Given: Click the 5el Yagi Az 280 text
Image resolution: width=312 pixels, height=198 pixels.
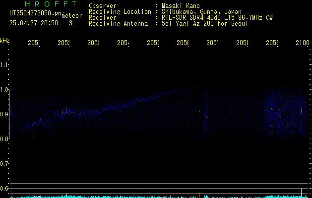Looking at the screenshot, I should pyautogui.click(x=205, y=24).
